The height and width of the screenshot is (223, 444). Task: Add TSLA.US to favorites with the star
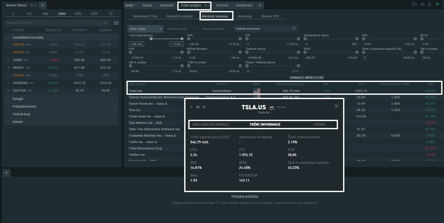pos(204,107)
